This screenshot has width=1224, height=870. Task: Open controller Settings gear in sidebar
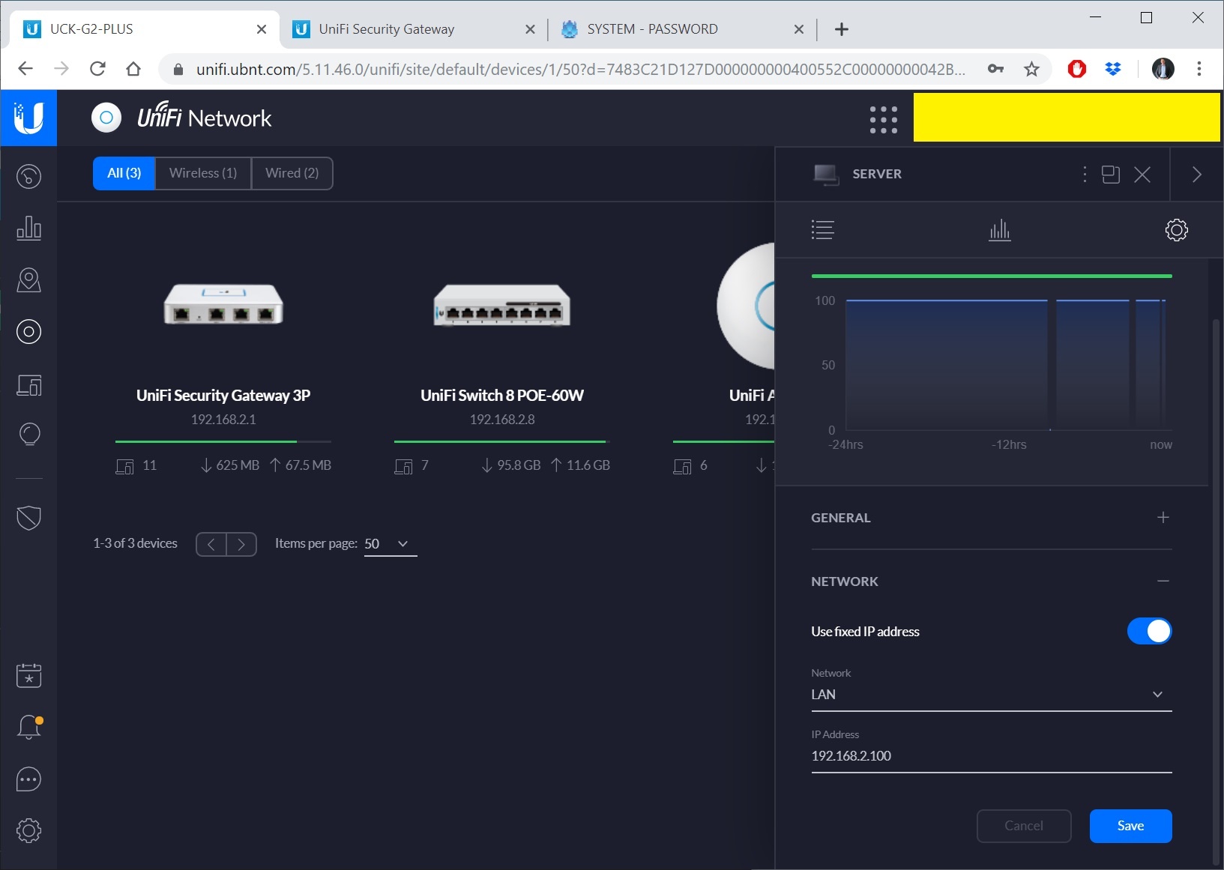tap(28, 830)
